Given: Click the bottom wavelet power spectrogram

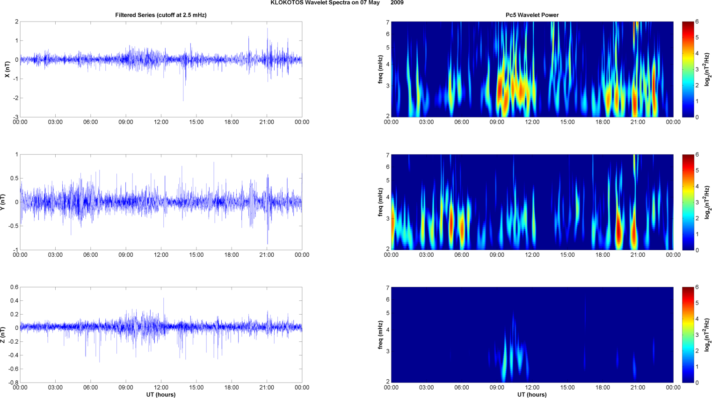Looking at the screenshot, I should (532, 335).
